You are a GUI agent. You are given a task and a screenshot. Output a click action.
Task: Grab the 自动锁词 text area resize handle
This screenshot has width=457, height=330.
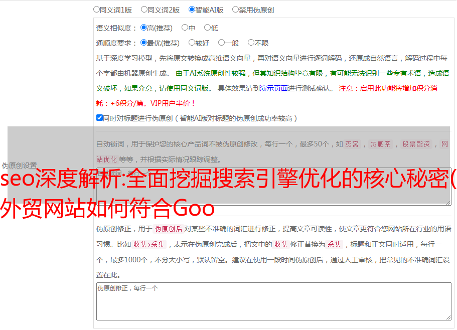[448, 203]
